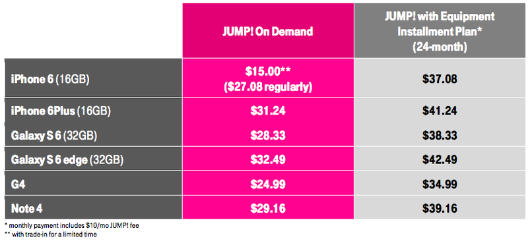This screenshot has height=245, width=528.
Task: Click the G4 row label
Action: tap(18, 184)
